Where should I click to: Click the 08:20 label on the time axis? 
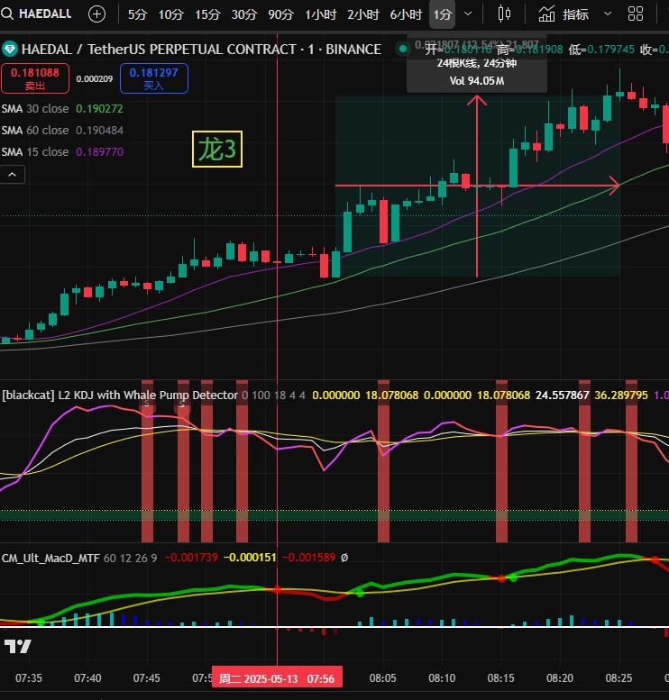[560, 678]
